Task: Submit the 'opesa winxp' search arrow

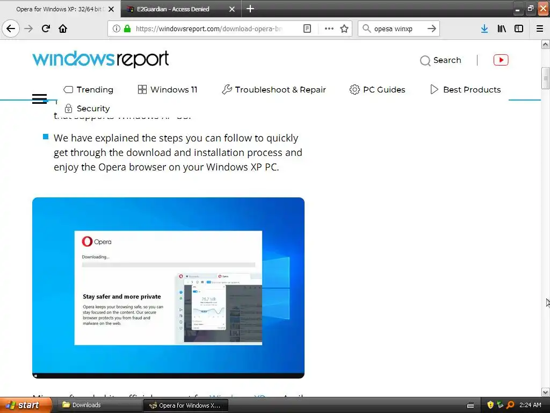Action: pos(432,29)
